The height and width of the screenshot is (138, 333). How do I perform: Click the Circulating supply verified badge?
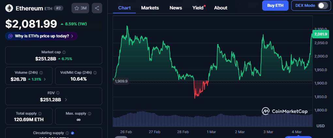pos(72,133)
